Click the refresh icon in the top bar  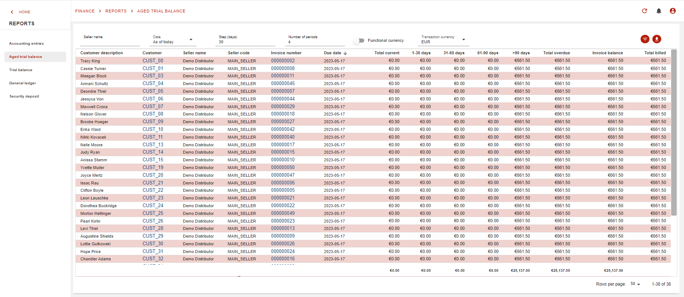click(x=644, y=11)
